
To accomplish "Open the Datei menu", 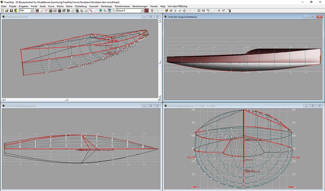I will (4, 6).
